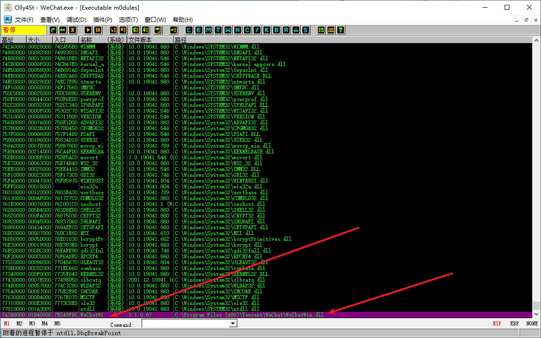Viewport: 541px width, 338px height.
Task: Pause execution with the pause icon
Action: [x=98, y=30]
